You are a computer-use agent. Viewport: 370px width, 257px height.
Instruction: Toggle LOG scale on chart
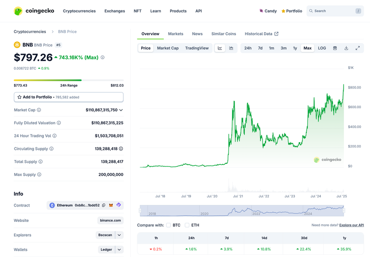point(322,48)
